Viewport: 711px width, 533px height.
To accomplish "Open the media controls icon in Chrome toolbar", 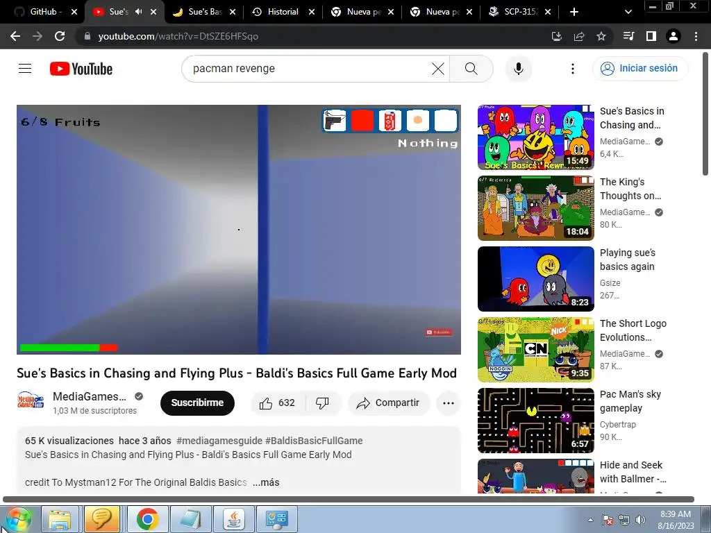I will (x=629, y=36).
